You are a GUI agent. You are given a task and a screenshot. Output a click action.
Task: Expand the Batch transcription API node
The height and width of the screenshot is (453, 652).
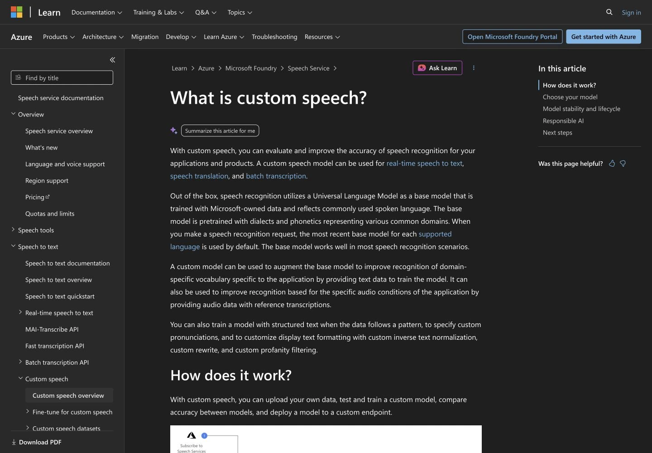click(20, 362)
